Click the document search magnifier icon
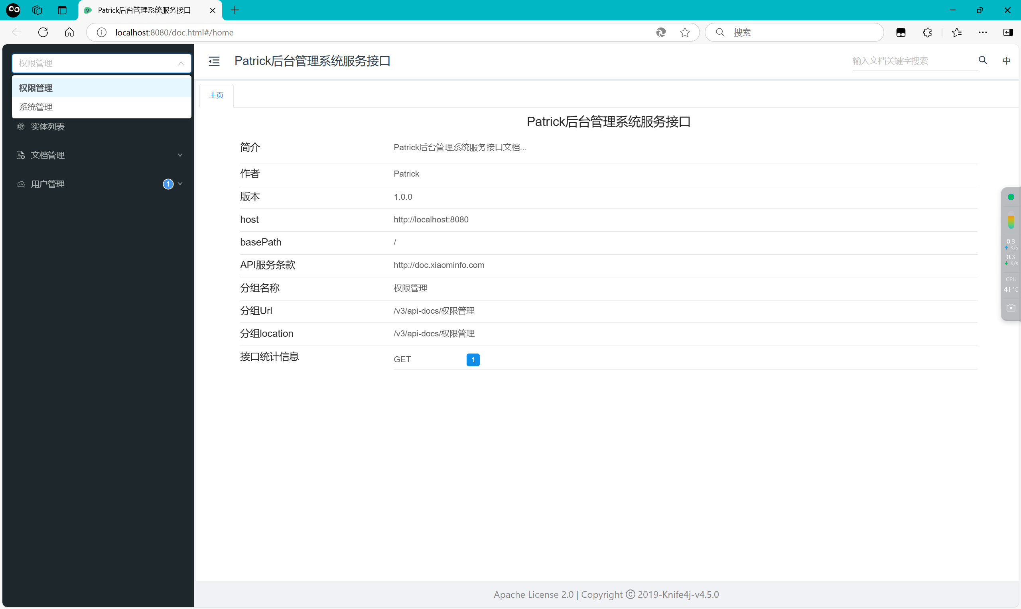This screenshot has width=1021, height=609. click(x=982, y=61)
